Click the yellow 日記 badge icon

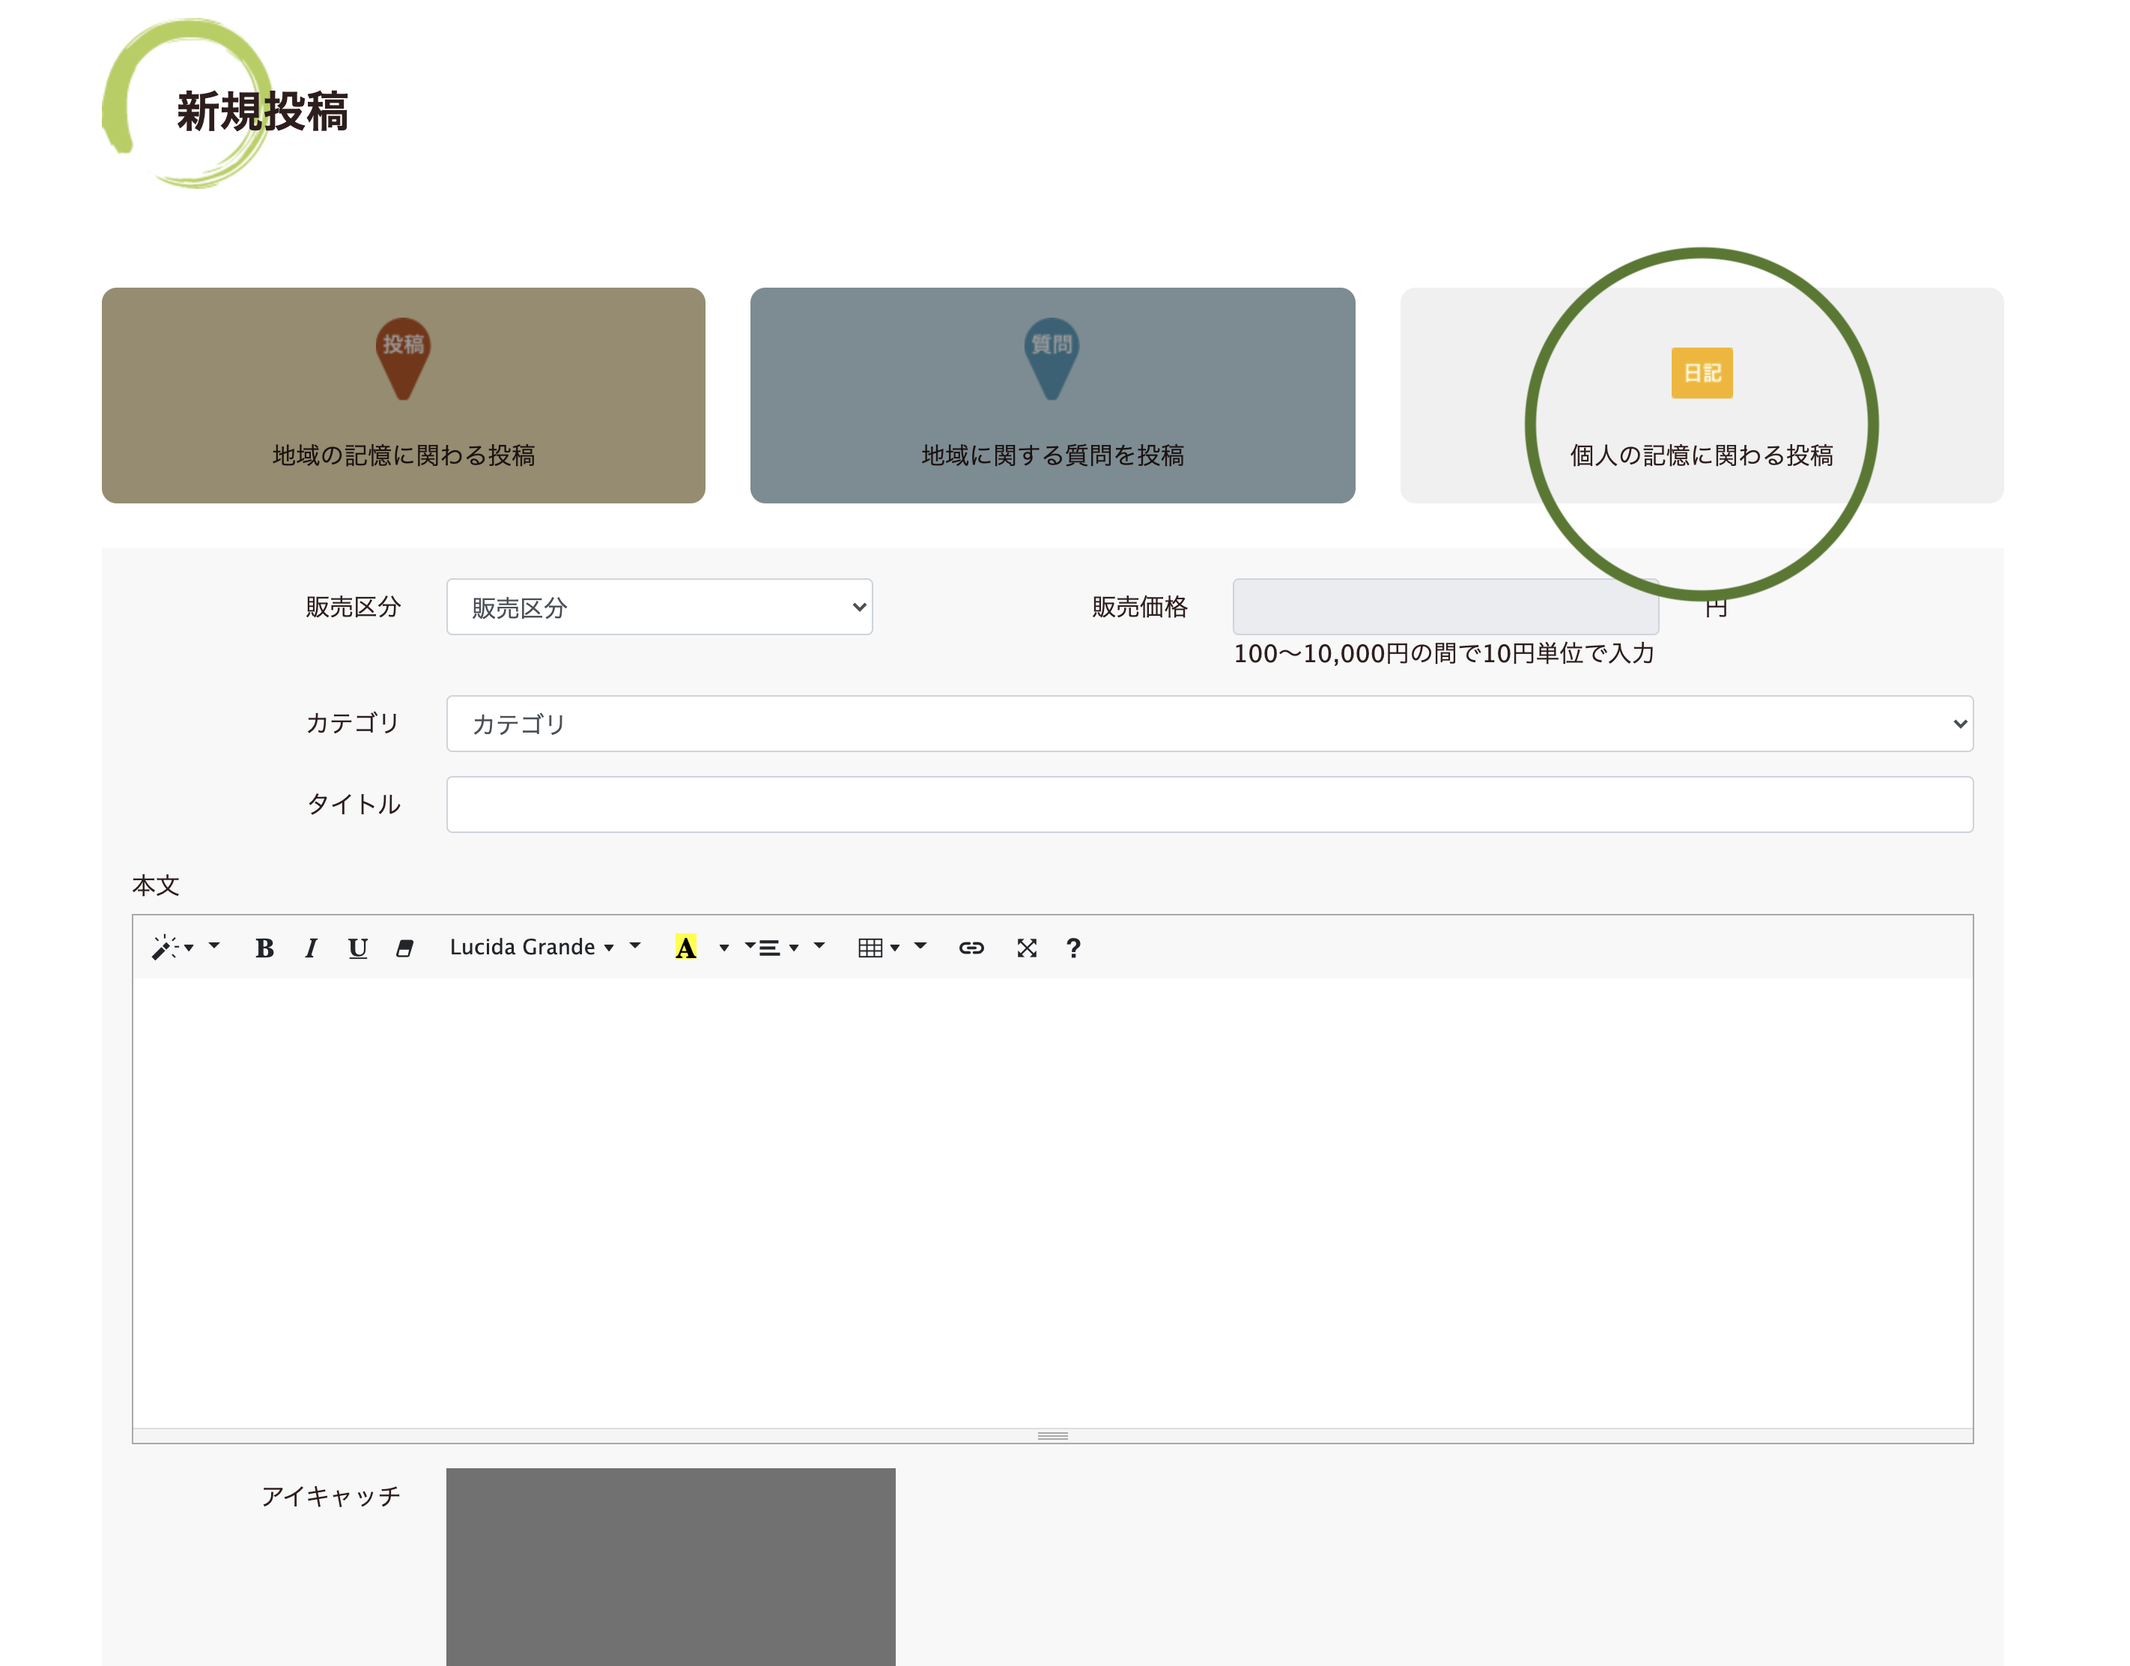(x=1702, y=372)
